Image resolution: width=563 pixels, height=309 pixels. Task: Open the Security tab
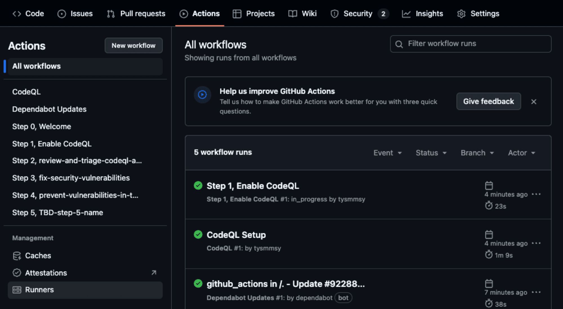point(359,13)
